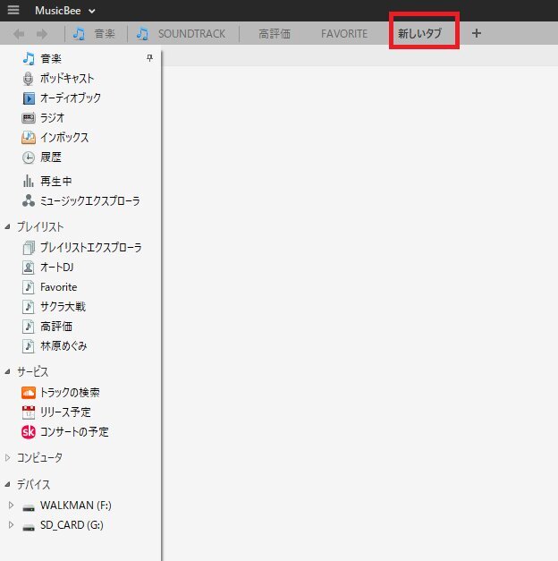Click the History clock icon

(29, 157)
